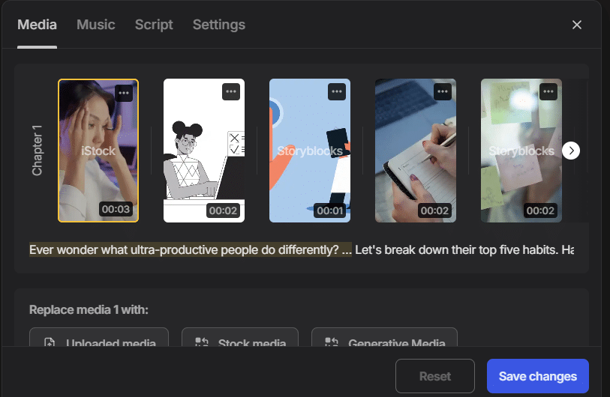Select the stressed woman iStock thumbnail
Image resolution: width=610 pixels, height=397 pixels.
coord(98,151)
